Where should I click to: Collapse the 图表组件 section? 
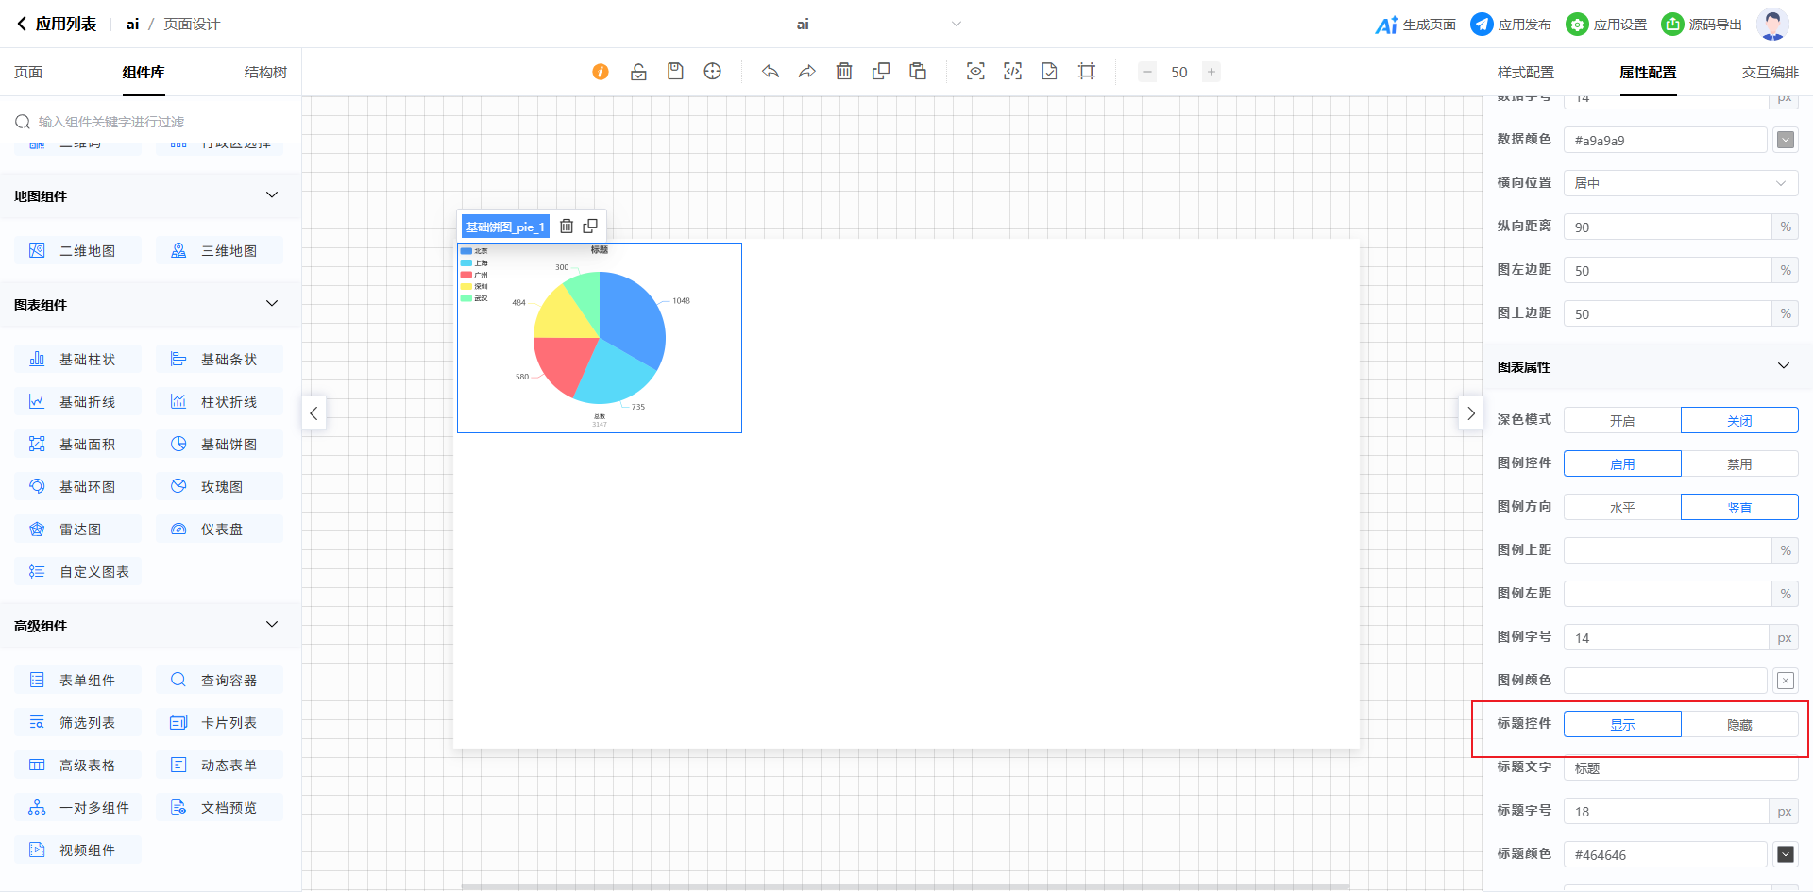272,304
